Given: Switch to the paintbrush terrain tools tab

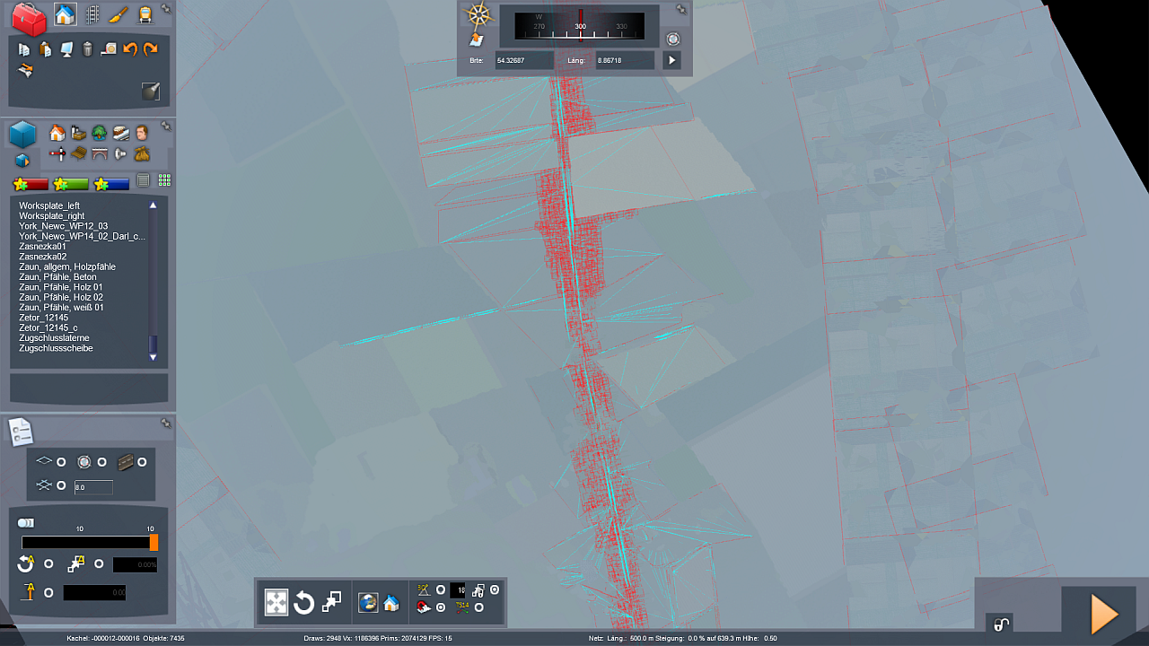Looking at the screenshot, I should [x=118, y=14].
